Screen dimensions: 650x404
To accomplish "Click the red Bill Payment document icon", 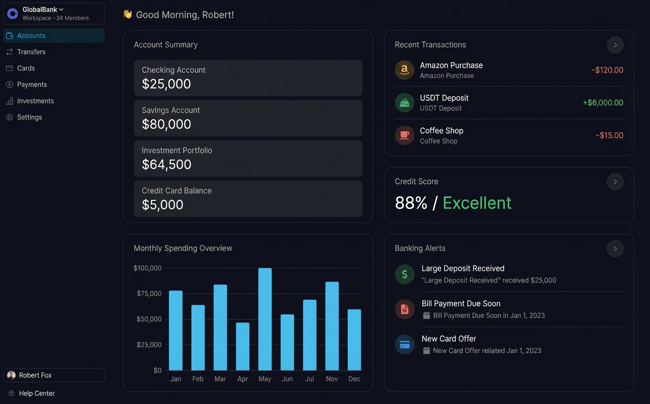I will tap(404, 309).
